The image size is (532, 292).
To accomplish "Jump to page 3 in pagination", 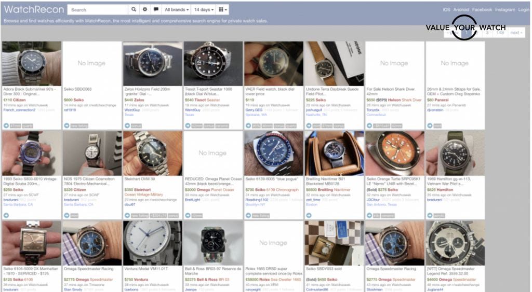I will [487, 33].
